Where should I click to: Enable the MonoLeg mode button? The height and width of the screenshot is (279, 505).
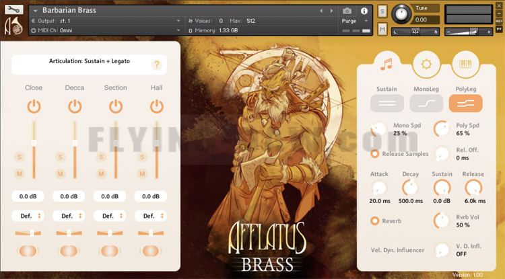click(426, 103)
